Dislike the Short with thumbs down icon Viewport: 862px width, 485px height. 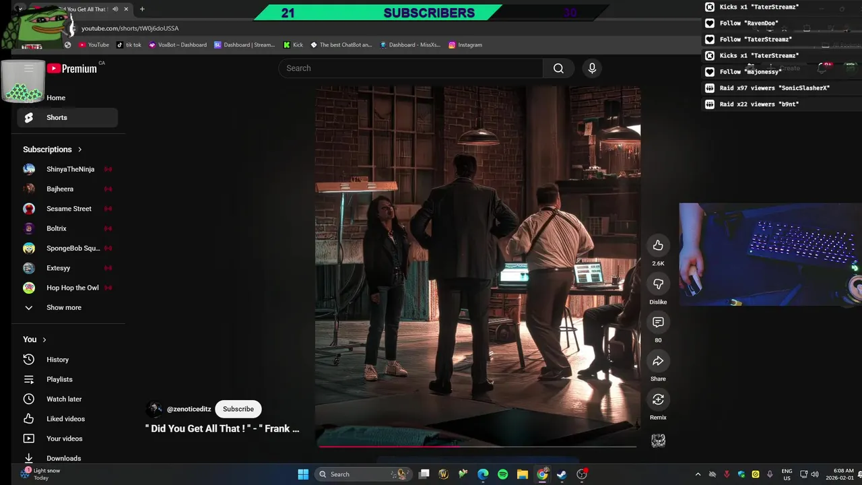tap(658, 284)
